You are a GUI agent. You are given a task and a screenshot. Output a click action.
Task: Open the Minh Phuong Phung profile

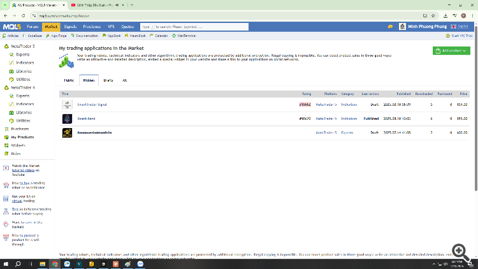(423, 27)
